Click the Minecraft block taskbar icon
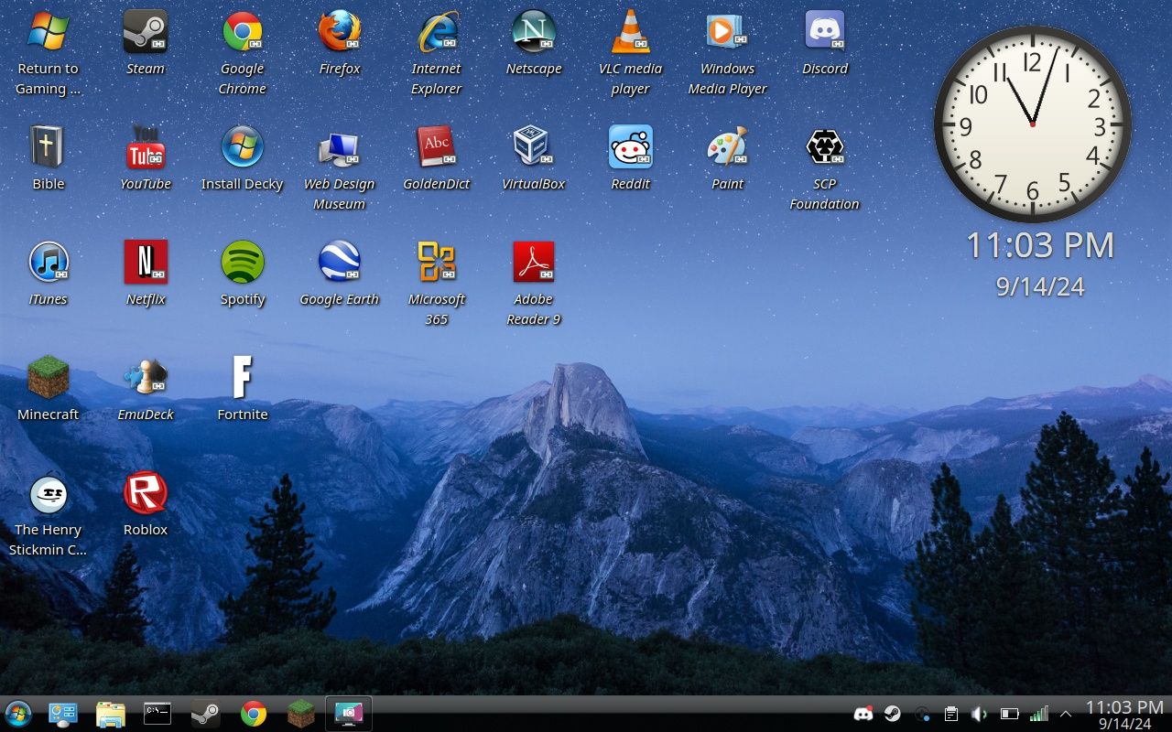The image size is (1172, 732). 300,714
